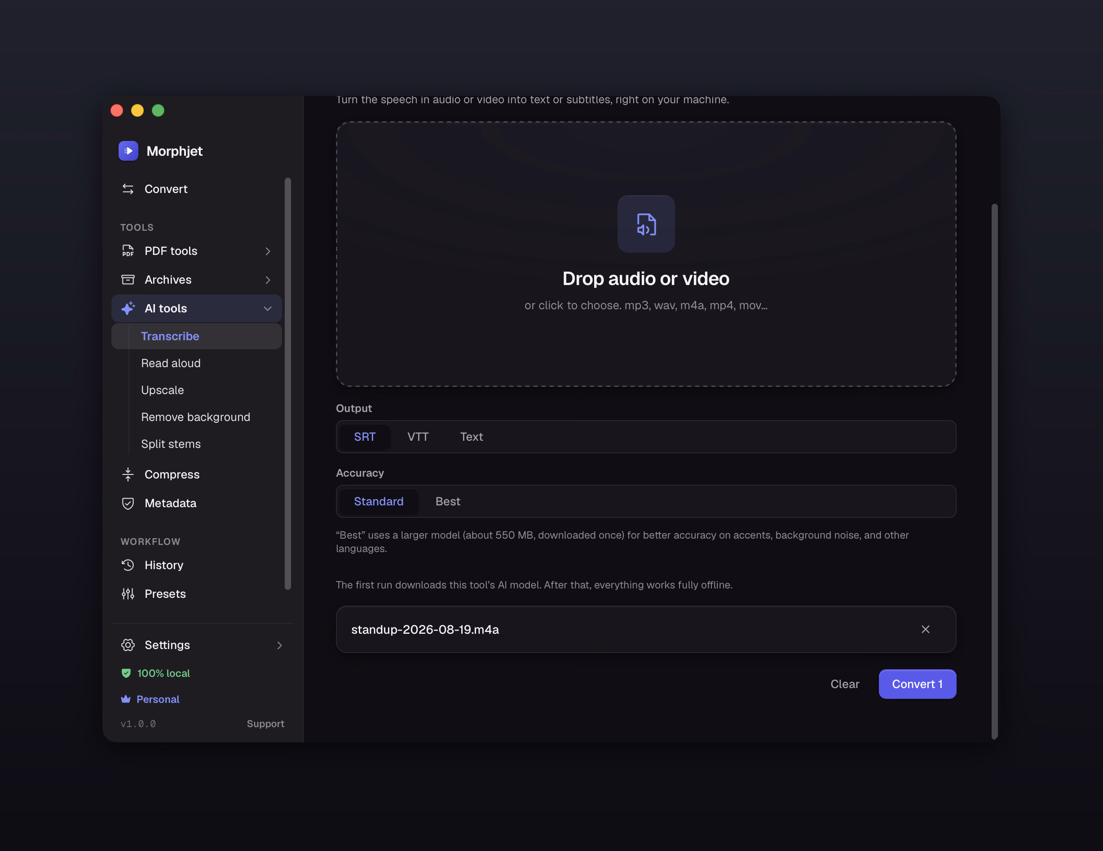Click the Convert 1 button

(917, 684)
